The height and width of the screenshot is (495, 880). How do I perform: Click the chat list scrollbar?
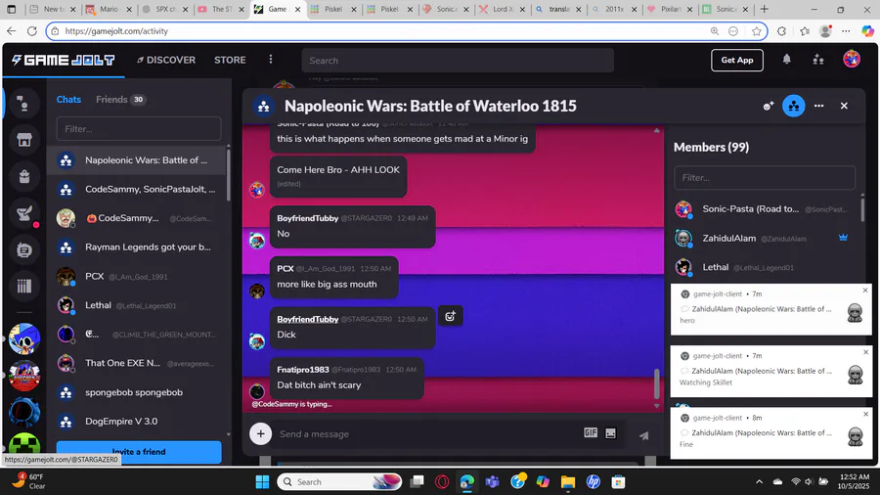[x=228, y=174]
